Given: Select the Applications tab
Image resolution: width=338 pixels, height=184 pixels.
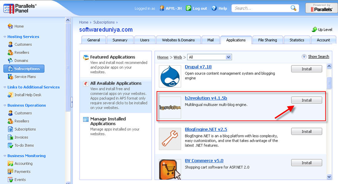Looking at the screenshot, I should pos(236,40).
